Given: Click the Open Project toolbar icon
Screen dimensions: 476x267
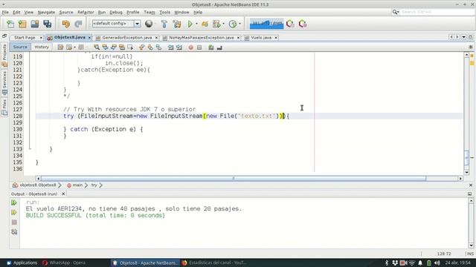Looking at the screenshot, I should tap(35, 24).
